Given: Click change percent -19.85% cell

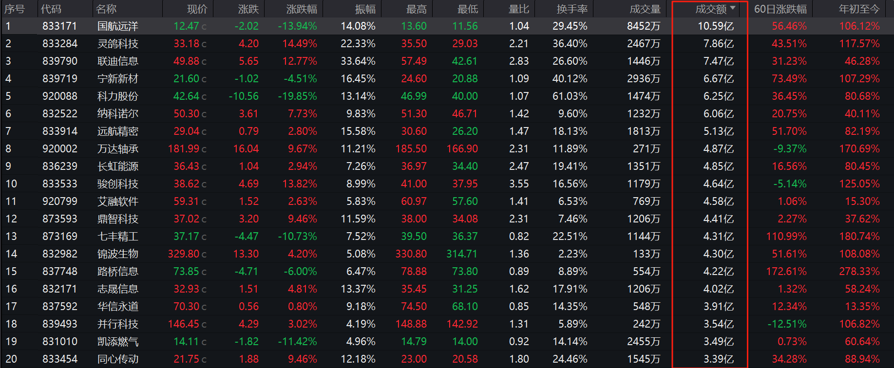Looking at the screenshot, I should click(x=298, y=96).
